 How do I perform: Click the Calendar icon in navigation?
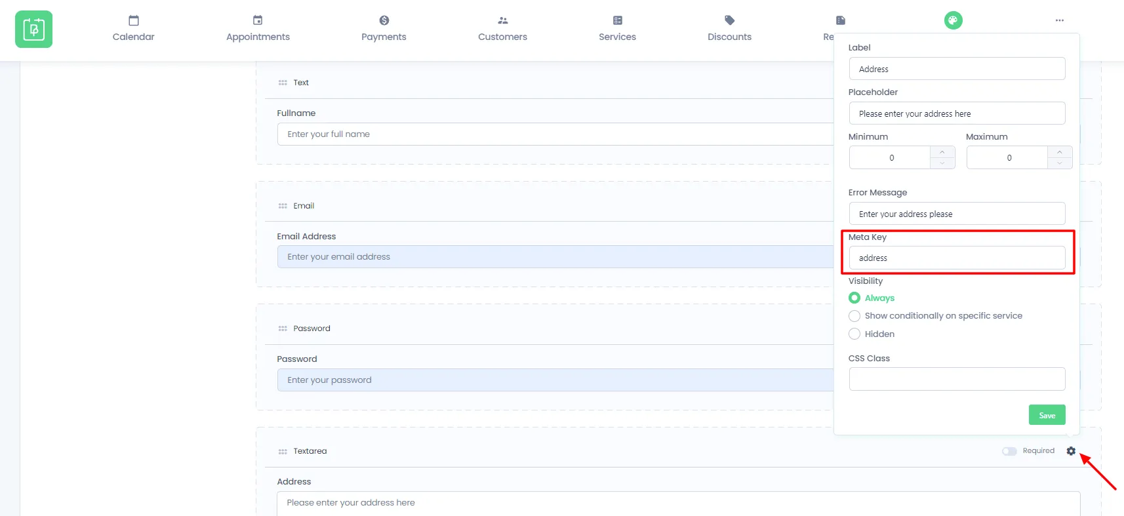click(134, 20)
